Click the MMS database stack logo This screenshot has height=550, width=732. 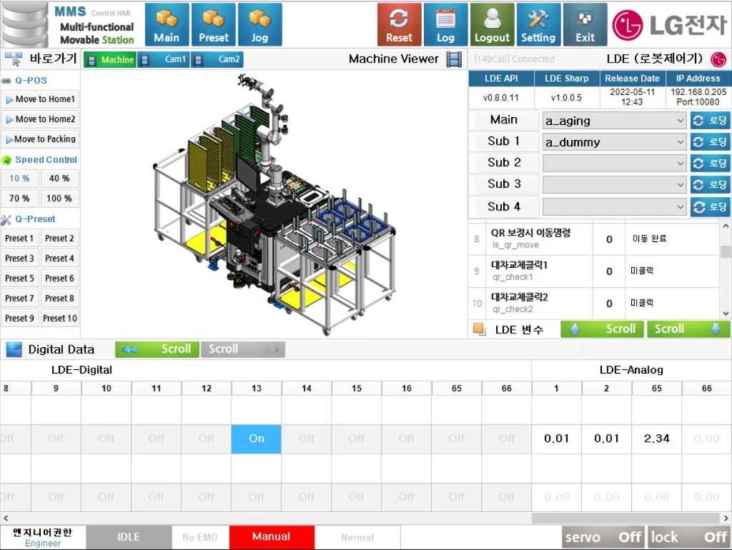[x=25, y=25]
